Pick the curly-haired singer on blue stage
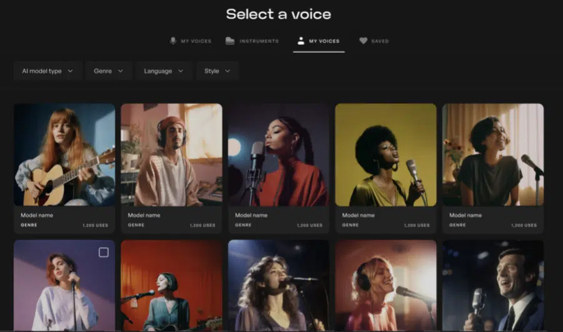This screenshot has width=563, height=332. 278,285
